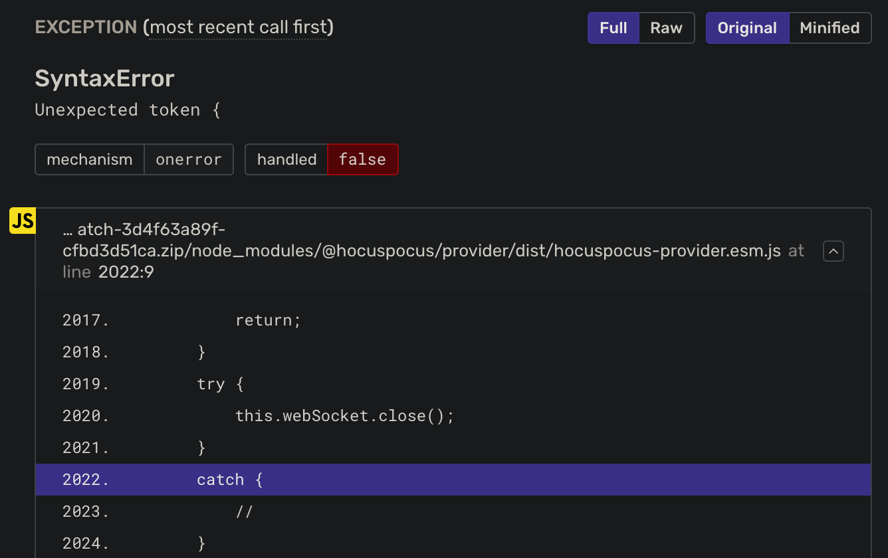This screenshot has height=558, width=888.
Task: Open the most recent call first ordering link
Action: click(238, 27)
